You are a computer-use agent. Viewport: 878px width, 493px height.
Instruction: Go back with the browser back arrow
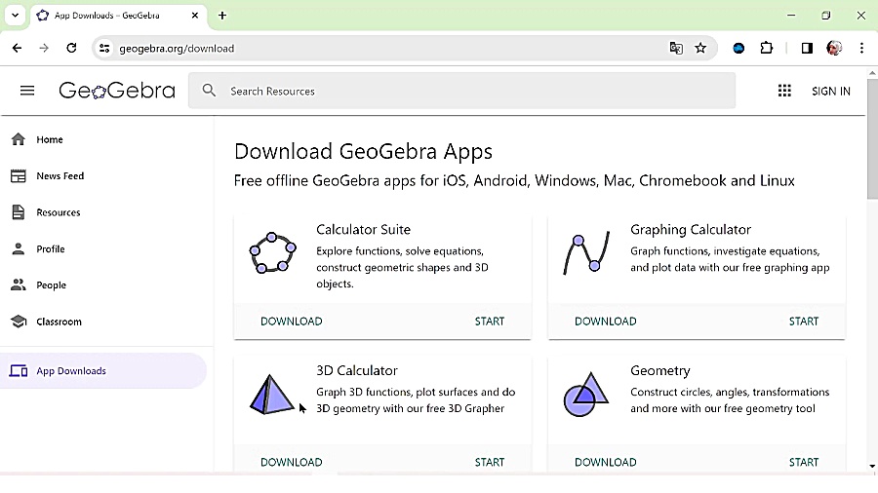tap(17, 48)
